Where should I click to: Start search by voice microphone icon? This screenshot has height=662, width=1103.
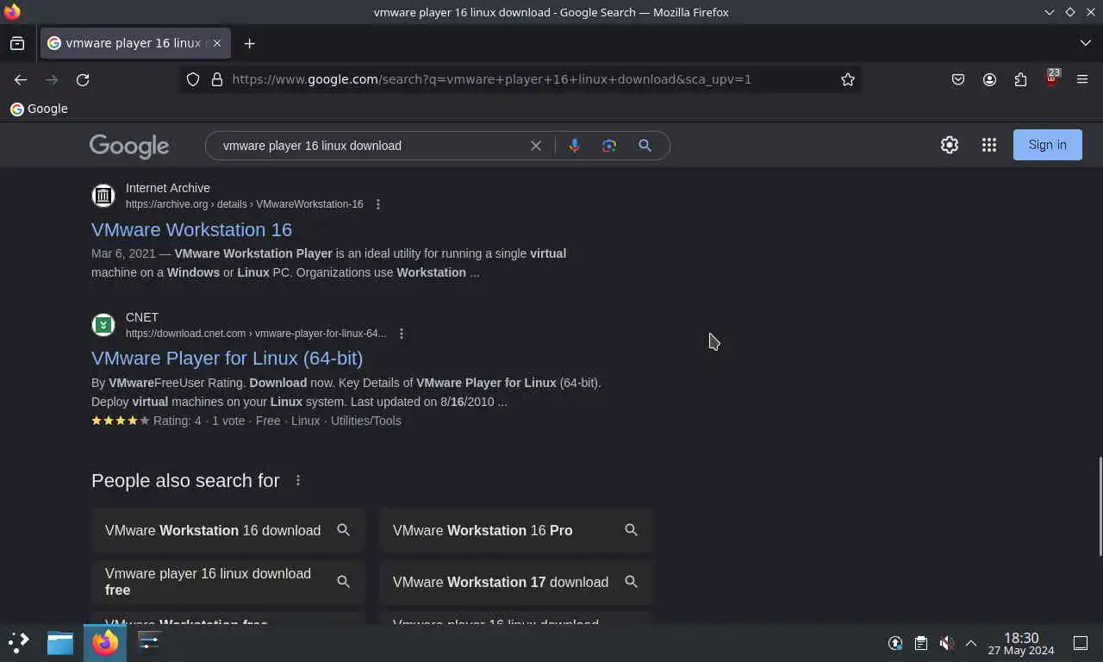[574, 146]
